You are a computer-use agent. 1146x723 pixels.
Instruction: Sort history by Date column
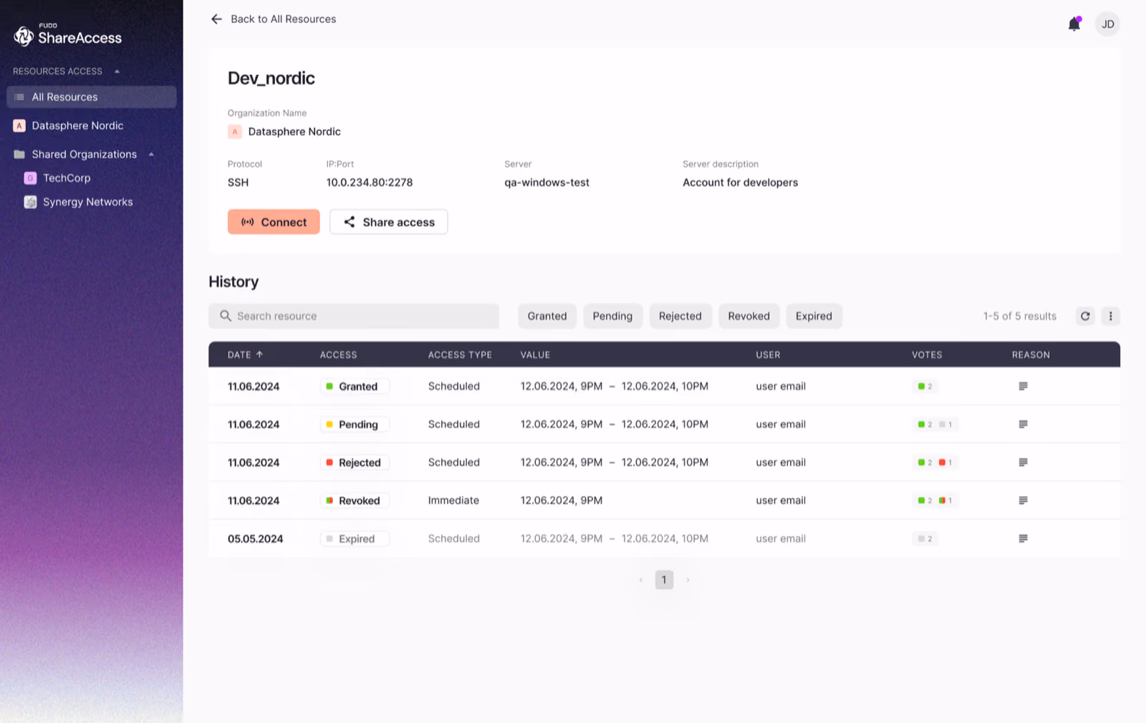(x=245, y=355)
